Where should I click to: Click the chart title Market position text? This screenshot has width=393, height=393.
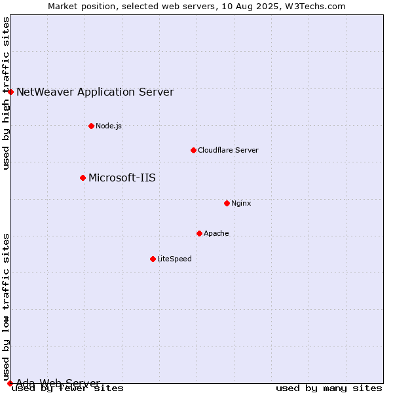click(x=196, y=7)
